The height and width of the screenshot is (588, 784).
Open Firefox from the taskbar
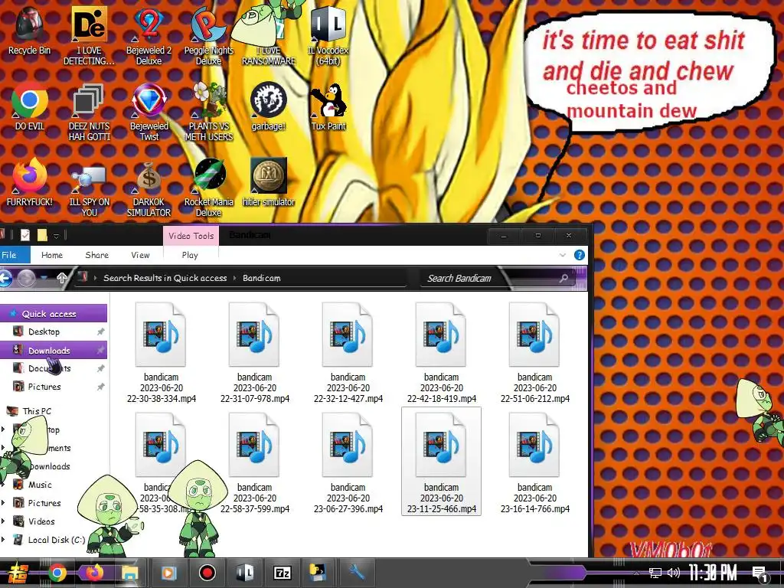tap(93, 573)
